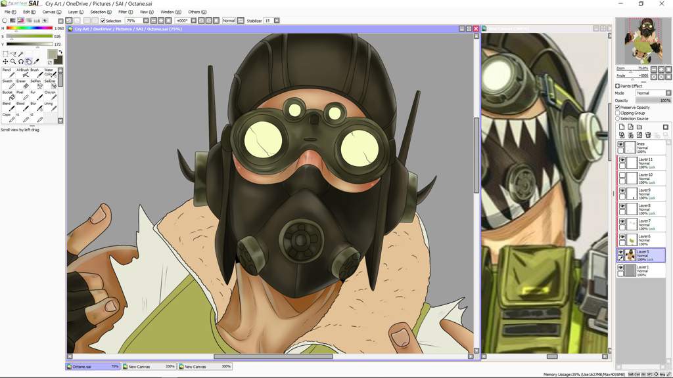This screenshot has width=673, height=378.
Task: Select the Magic Wand tool
Action: click(x=20, y=54)
